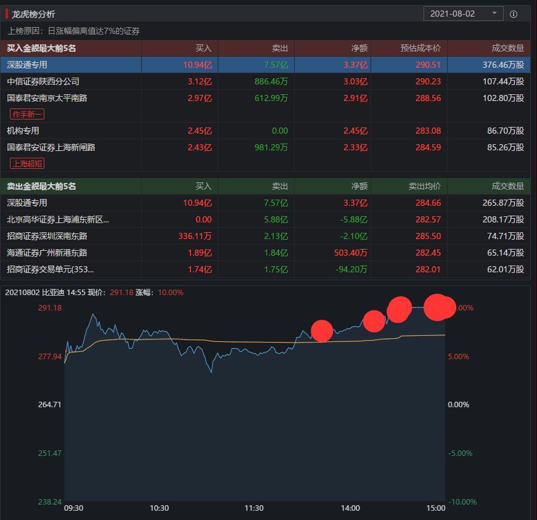Select 招商证券深圳深南东路 row

pyautogui.click(x=266, y=236)
